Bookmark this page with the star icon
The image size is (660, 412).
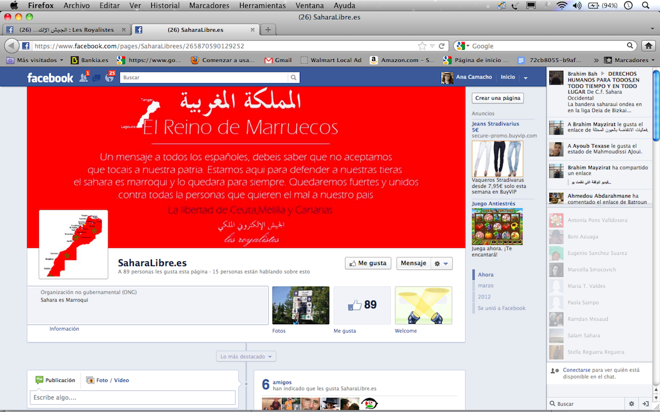coord(423,46)
